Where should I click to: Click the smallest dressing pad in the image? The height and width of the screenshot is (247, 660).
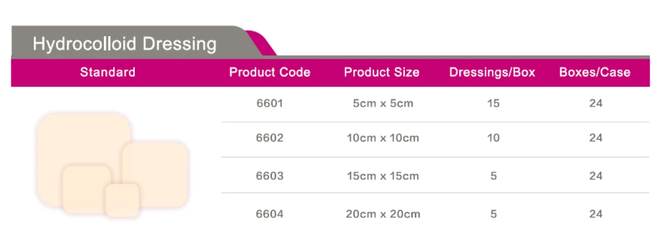(122, 200)
